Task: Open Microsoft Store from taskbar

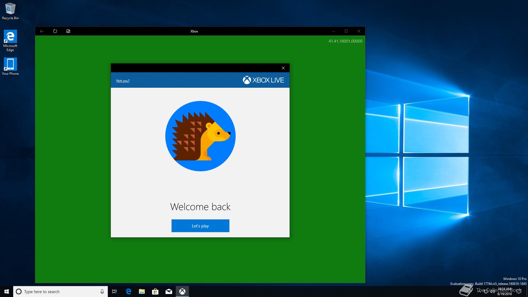Action: (x=155, y=291)
